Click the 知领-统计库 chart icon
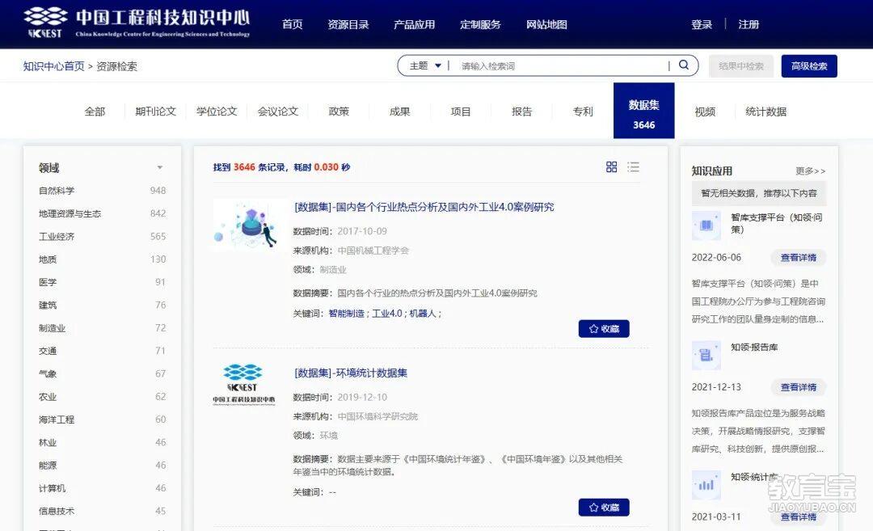The image size is (873, 531). coord(706,484)
